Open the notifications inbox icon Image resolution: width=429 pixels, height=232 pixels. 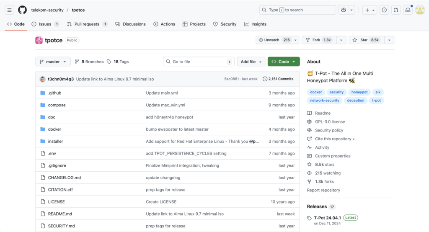[x=408, y=10]
